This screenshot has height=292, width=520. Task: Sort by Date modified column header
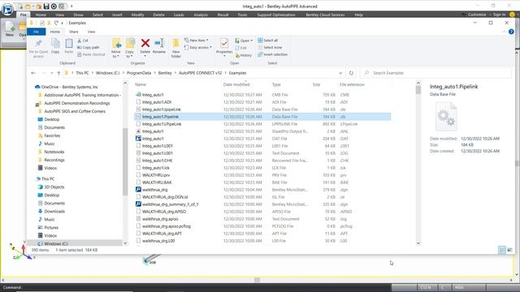click(x=236, y=84)
